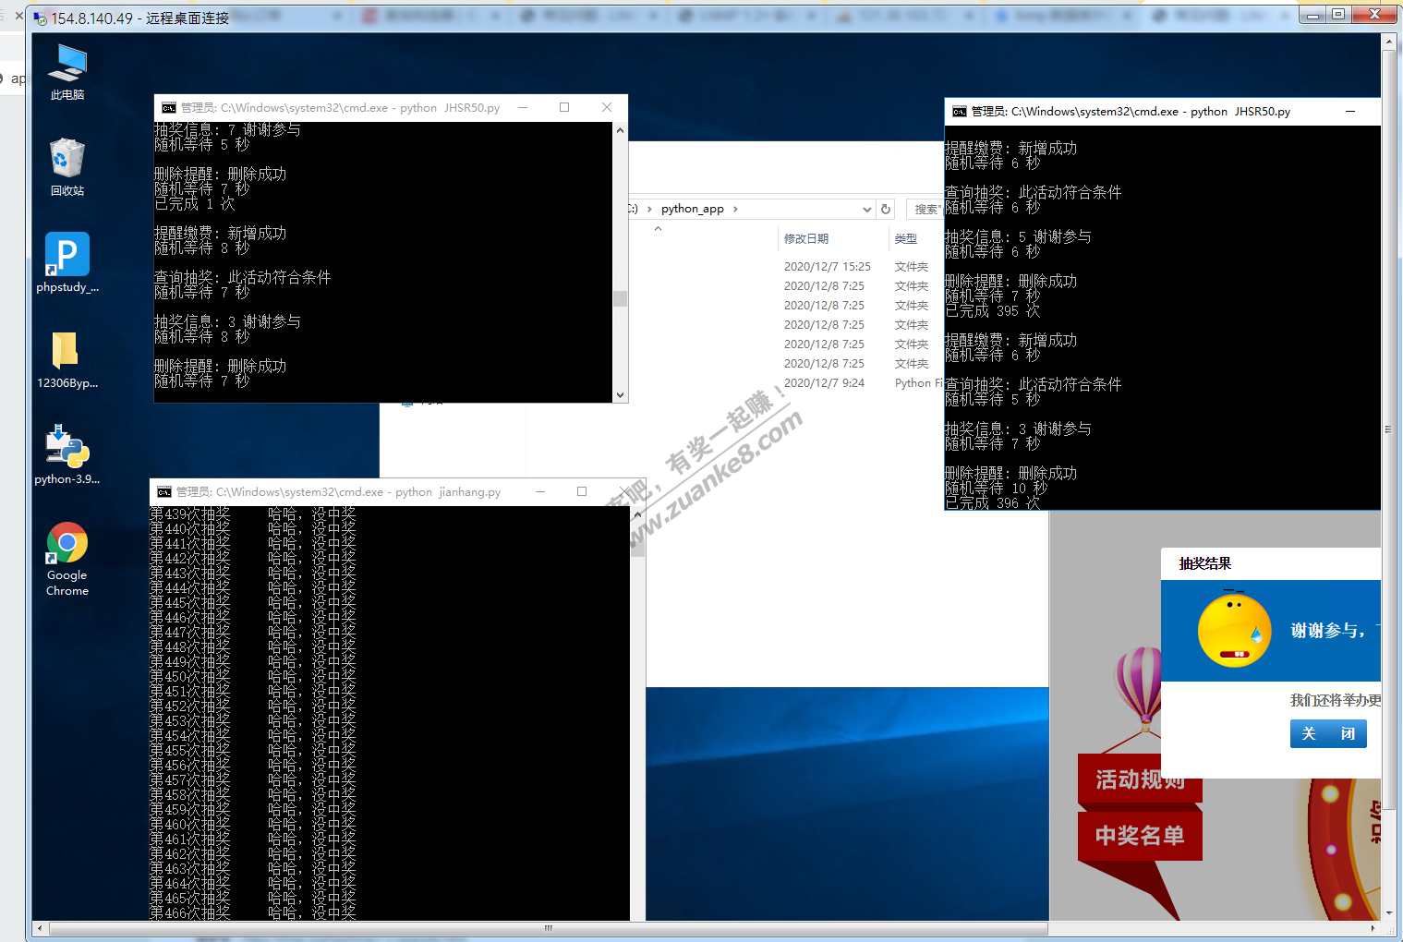Click the Explorer search box
Image resolution: width=1403 pixels, height=942 pixels.
pyautogui.click(x=924, y=210)
